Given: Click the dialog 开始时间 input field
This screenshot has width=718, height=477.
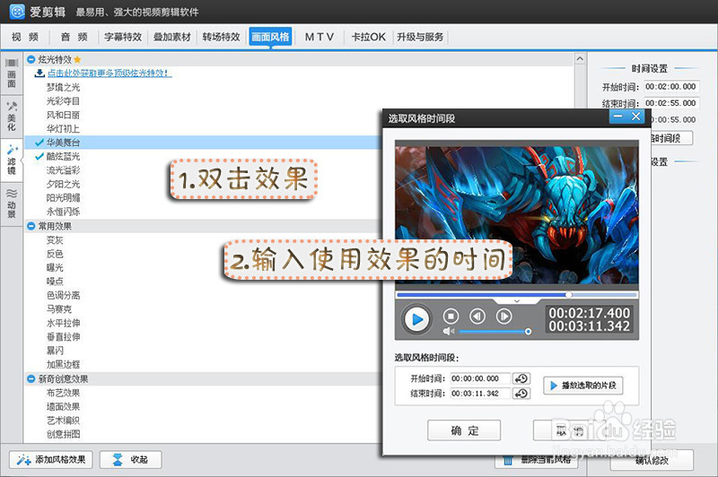Looking at the screenshot, I should (480, 378).
